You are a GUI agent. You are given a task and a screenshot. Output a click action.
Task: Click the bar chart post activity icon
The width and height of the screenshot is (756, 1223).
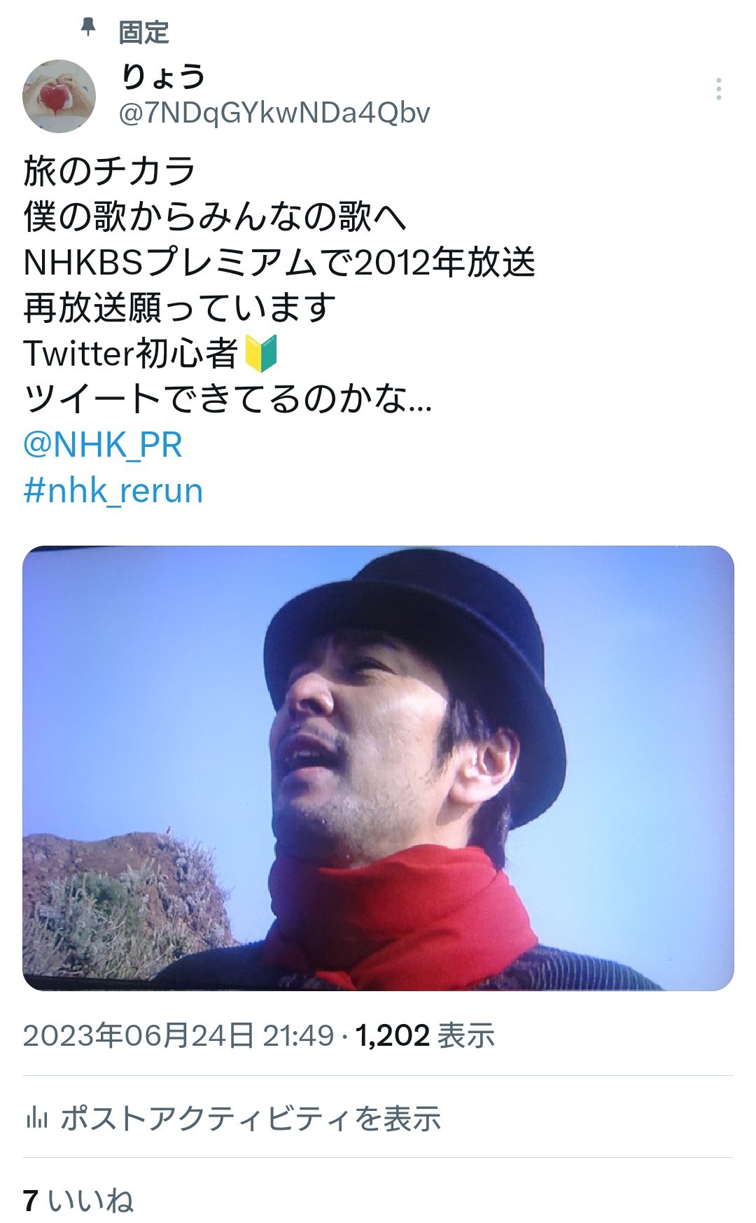pyautogui.click(x=36, y=1117)
